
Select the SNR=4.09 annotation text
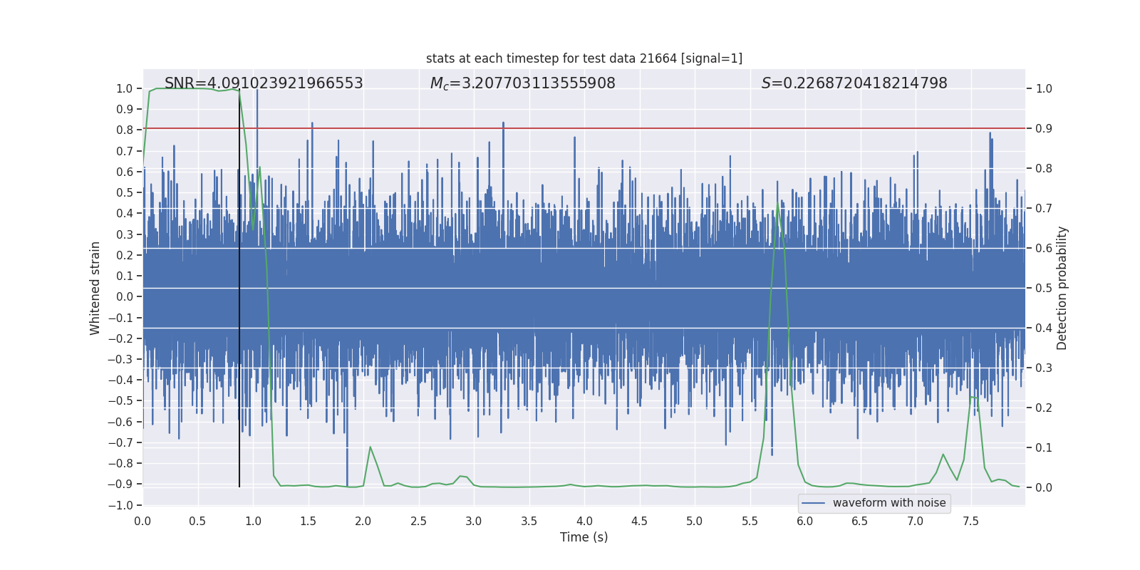[264, 83]
